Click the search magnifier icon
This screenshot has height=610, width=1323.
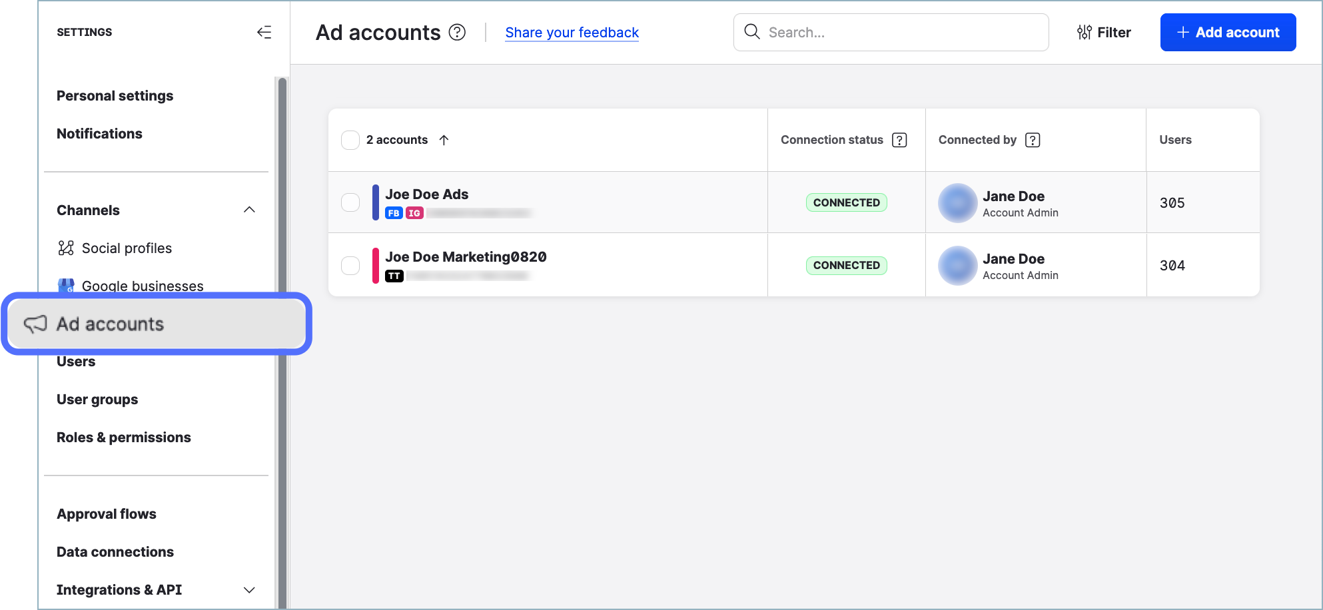[752, 32]
